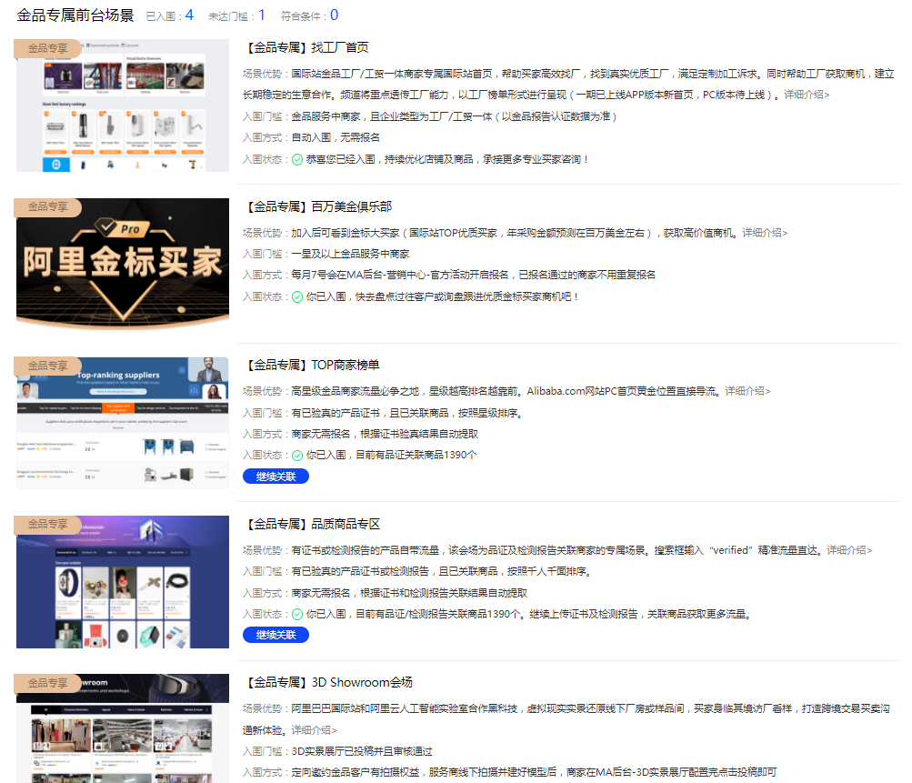Click the 【金品专属】3D Showroom会场 title
Screen dimensions: 912x783
click(329, 683)
